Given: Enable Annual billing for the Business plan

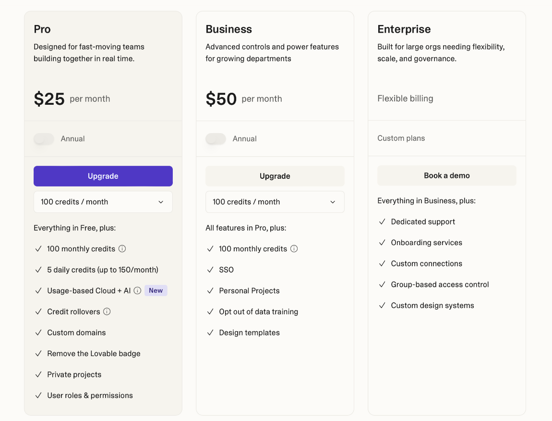Looking at the screenshot, I should click(x=216, y=139).
